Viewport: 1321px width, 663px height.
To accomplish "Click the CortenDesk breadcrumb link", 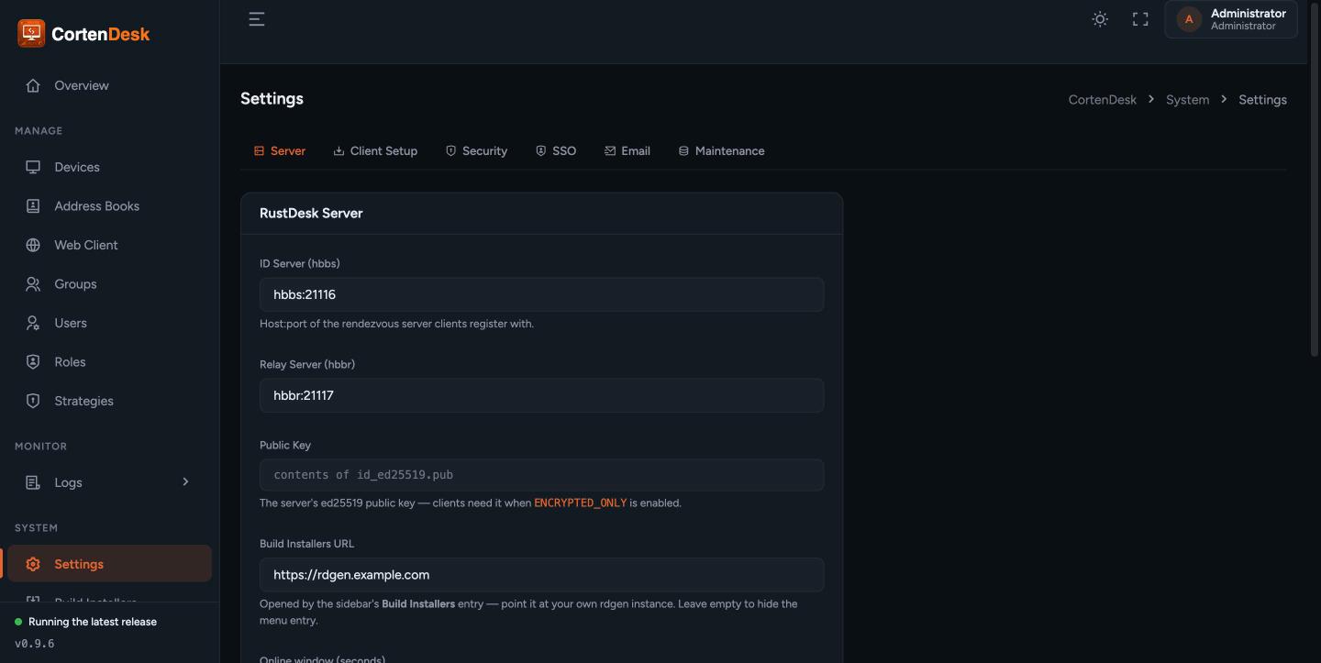I will tap(1103, 100).
